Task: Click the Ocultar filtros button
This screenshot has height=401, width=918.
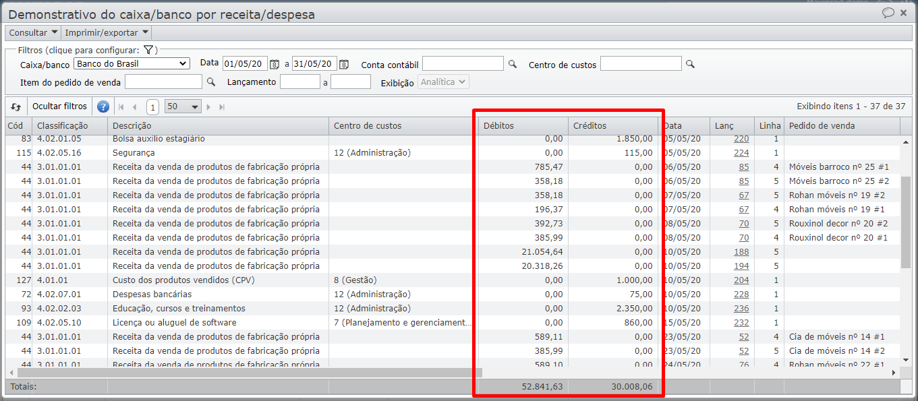Action: coord(59,106)
